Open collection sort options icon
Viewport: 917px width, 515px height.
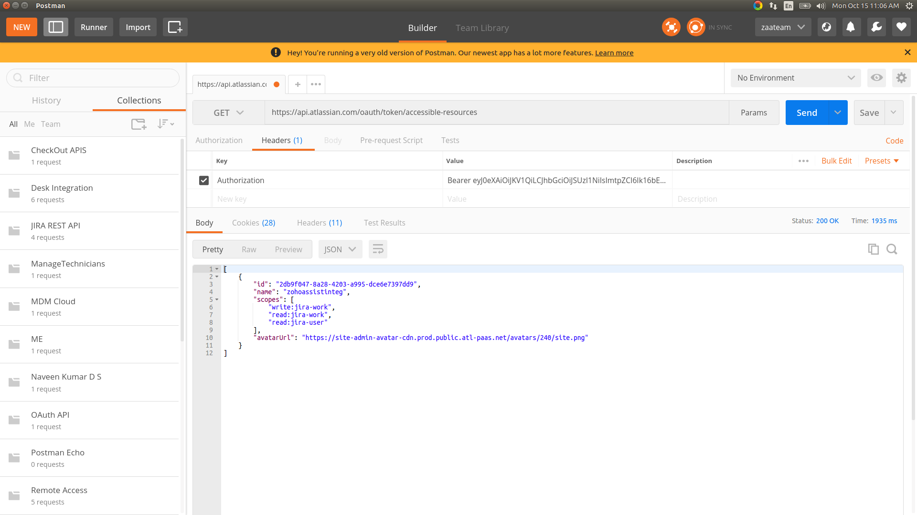pos(165,124)
